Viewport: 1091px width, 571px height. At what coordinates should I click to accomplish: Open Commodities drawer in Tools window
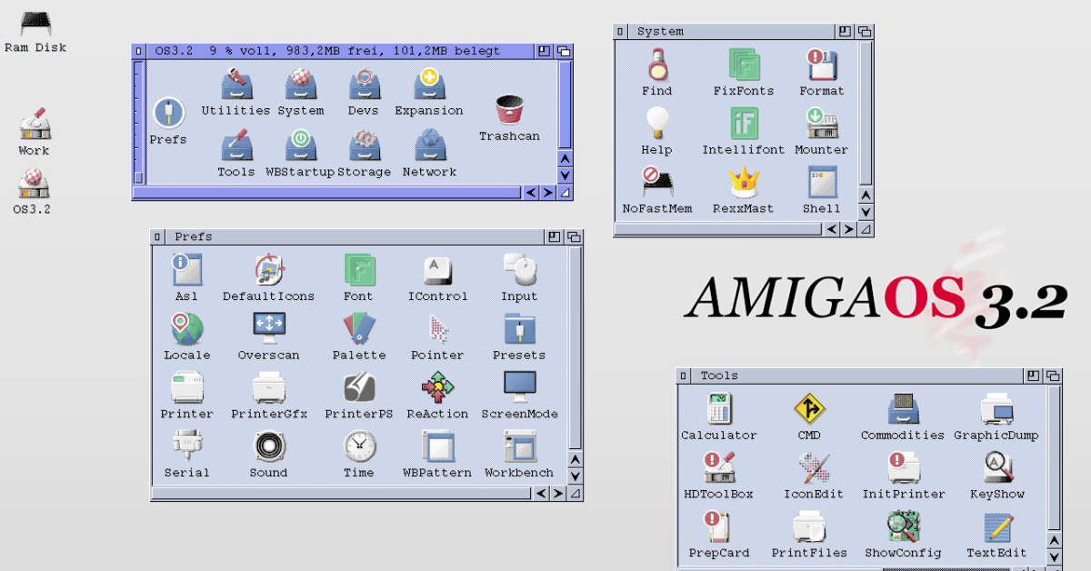pos(903,409)
